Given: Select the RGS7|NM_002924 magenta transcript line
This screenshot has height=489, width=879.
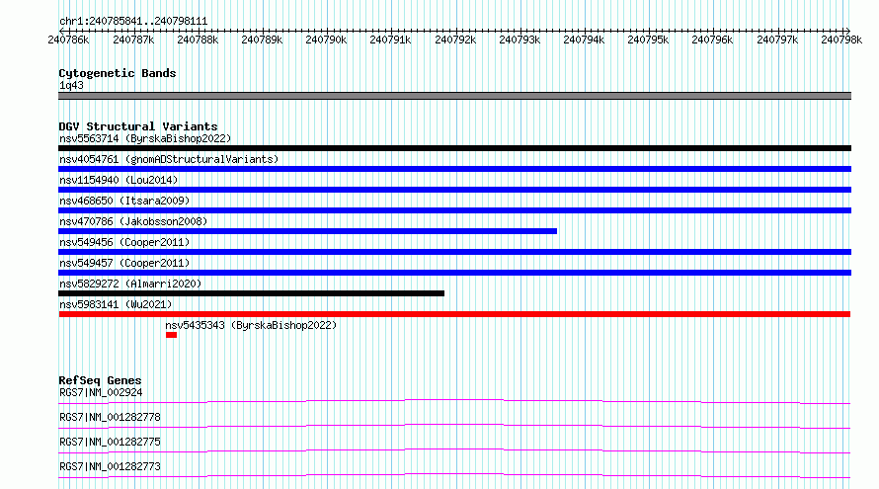Looking at the screenshot, I should click(x=454, y=401).
